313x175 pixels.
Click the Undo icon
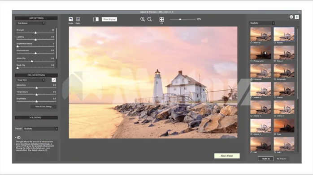pos(71,19)
